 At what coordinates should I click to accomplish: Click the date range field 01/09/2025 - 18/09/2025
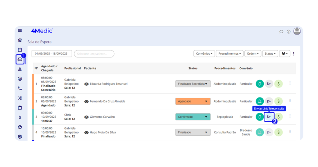click(52, 54)
